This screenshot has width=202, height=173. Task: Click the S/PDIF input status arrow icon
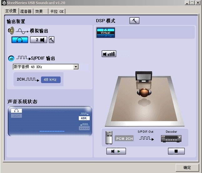84,124
